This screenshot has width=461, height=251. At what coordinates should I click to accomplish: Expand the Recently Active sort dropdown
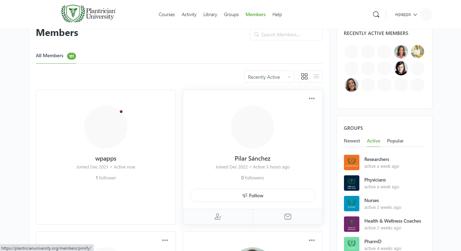[269, 77]
